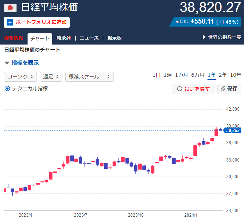Click the paperclip save icon
This screenshot has height=220, width=244.
223,89
